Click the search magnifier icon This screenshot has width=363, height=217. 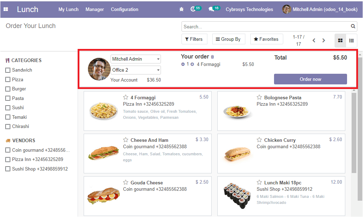tap(353, 26)
